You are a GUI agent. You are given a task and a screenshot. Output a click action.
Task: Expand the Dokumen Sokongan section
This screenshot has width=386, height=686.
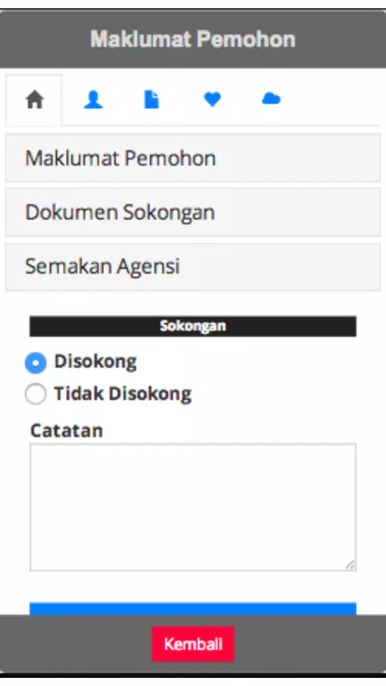[193, 212]
